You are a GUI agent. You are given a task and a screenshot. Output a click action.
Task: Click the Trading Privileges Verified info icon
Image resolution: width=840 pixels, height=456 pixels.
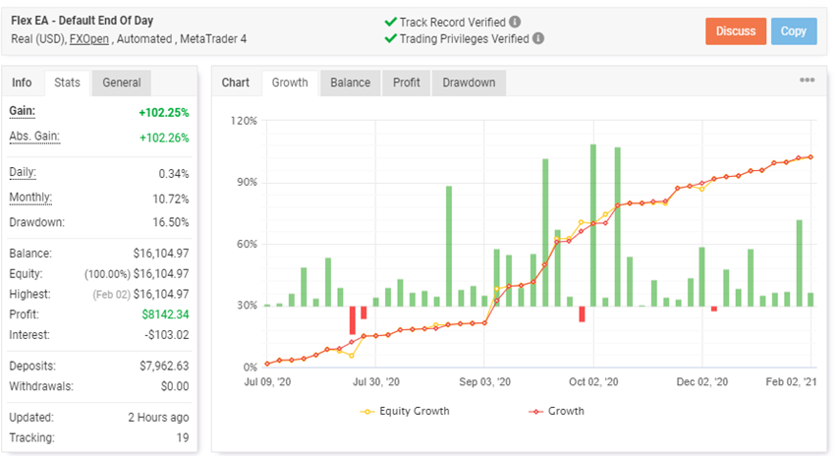[538, 38]
